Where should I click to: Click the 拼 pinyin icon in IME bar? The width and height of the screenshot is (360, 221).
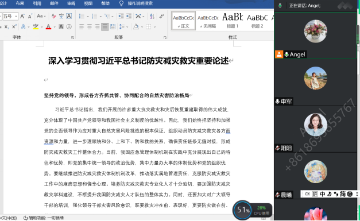pos(315,194)
